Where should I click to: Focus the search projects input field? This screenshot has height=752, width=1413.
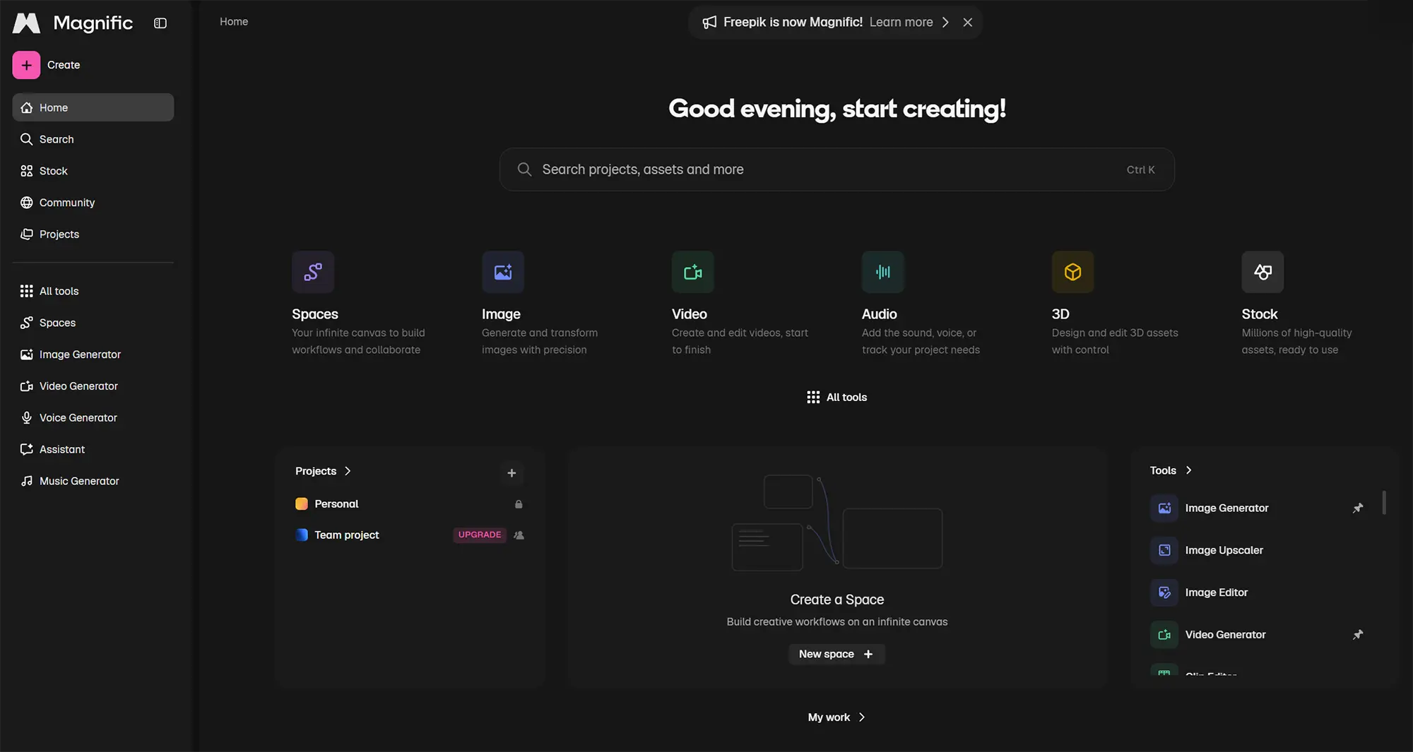(x=827, y=169)
